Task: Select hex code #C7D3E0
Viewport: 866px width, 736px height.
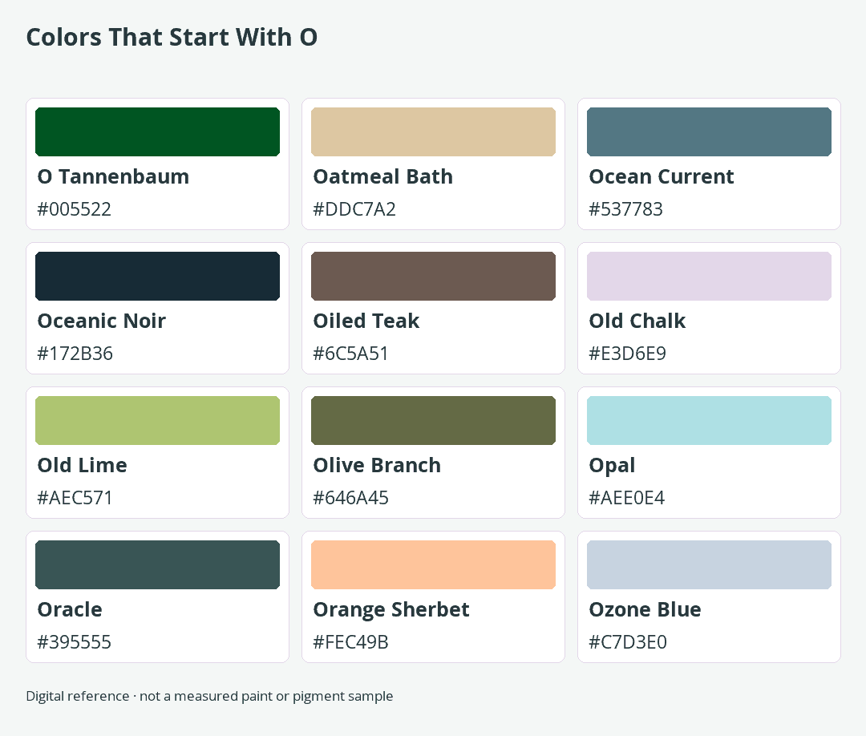Action: (x=628, y=642)
